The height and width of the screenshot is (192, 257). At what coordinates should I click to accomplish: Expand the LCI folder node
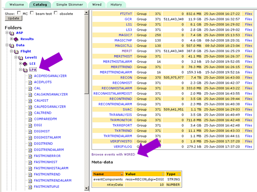(x=20, y=63)
